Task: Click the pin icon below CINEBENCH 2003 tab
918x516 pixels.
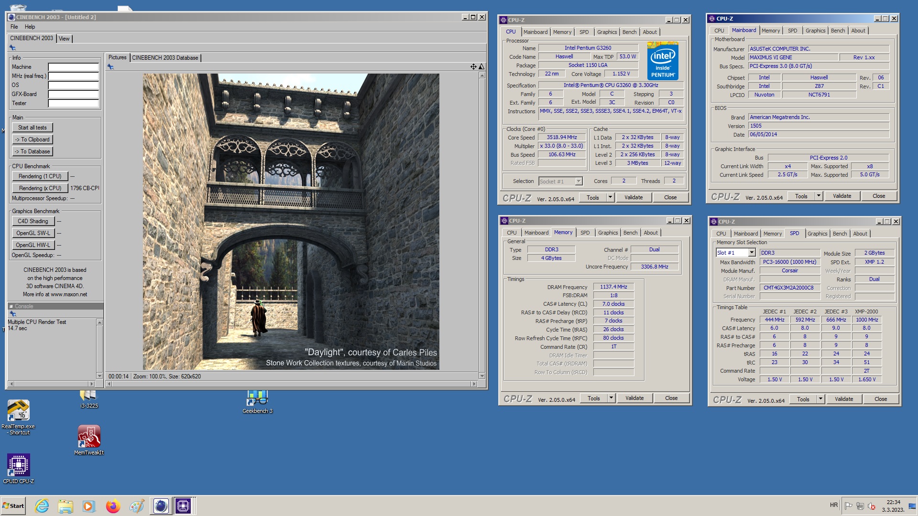Action: click(x=12, y=48)
